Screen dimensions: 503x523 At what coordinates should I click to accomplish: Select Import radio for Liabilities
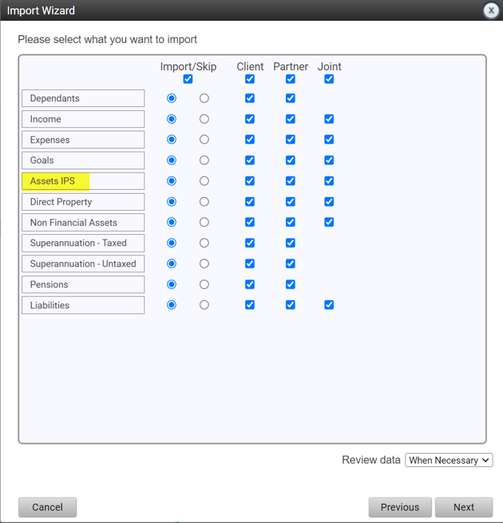pyautogui.click(x=172, y=305)
